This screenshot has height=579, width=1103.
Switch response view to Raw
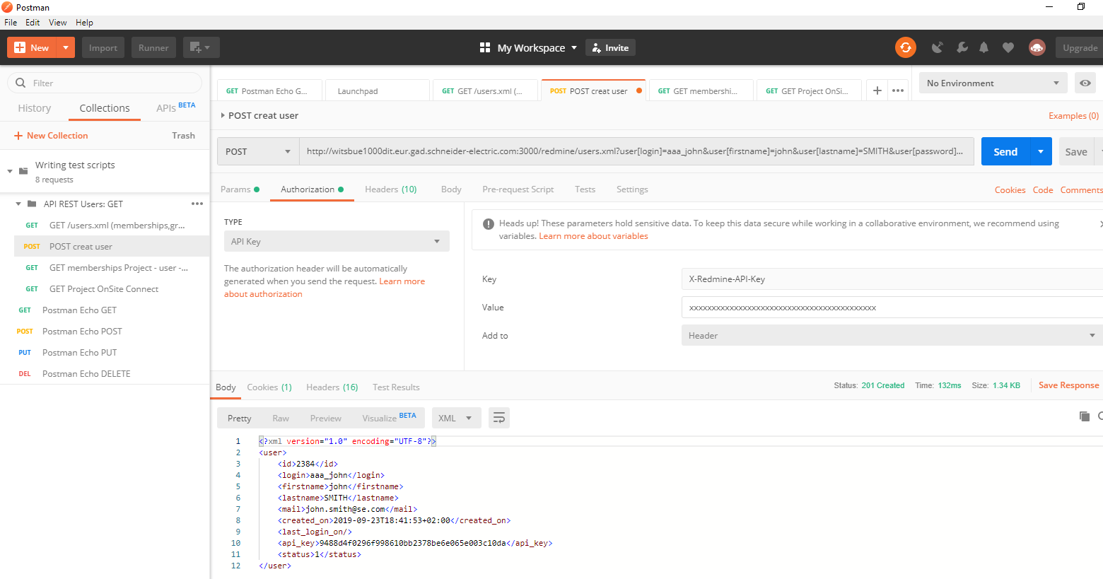coord(281,418)
